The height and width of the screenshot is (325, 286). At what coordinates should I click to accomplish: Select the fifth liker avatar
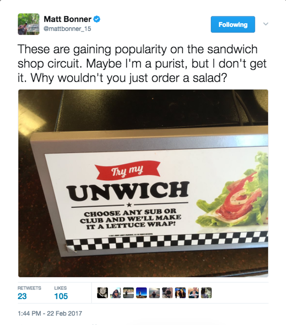coord(154,293)
